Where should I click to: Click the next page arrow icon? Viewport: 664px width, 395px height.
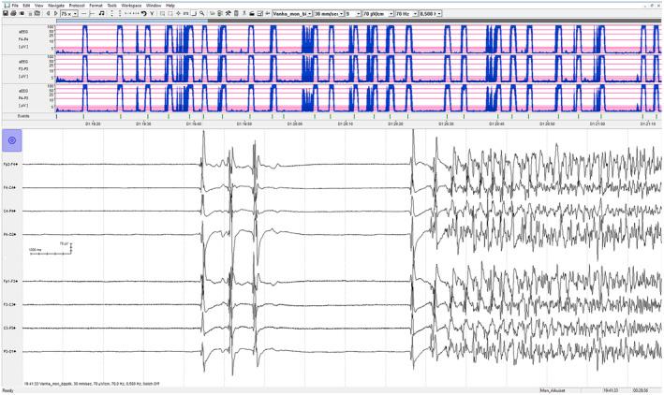coord(54,15)
